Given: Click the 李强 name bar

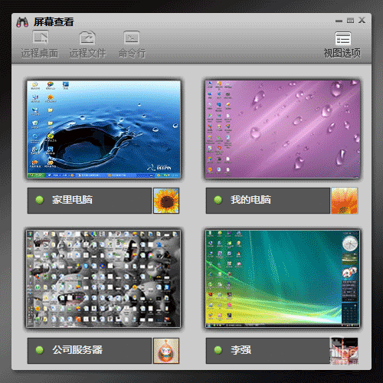Looking at the screenshot, I should point(268,351).
